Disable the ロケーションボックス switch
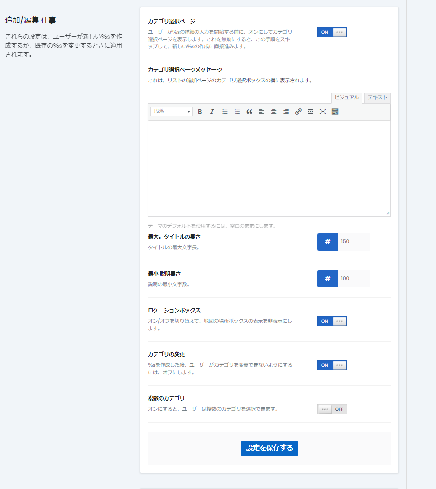The image size is (436, 489). pyautogui.click(x=332, y=321)
